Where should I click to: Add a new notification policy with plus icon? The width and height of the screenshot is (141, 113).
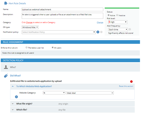click(98, 32)
